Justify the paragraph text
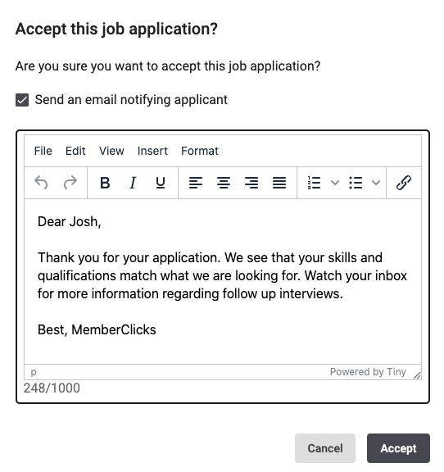The height and width of the screenshot is (472, 444). tap(279, 183)
